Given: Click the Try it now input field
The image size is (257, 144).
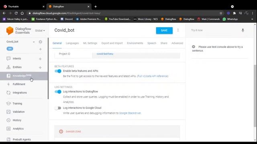Looking at the screenshot, I should coord(215,30).
